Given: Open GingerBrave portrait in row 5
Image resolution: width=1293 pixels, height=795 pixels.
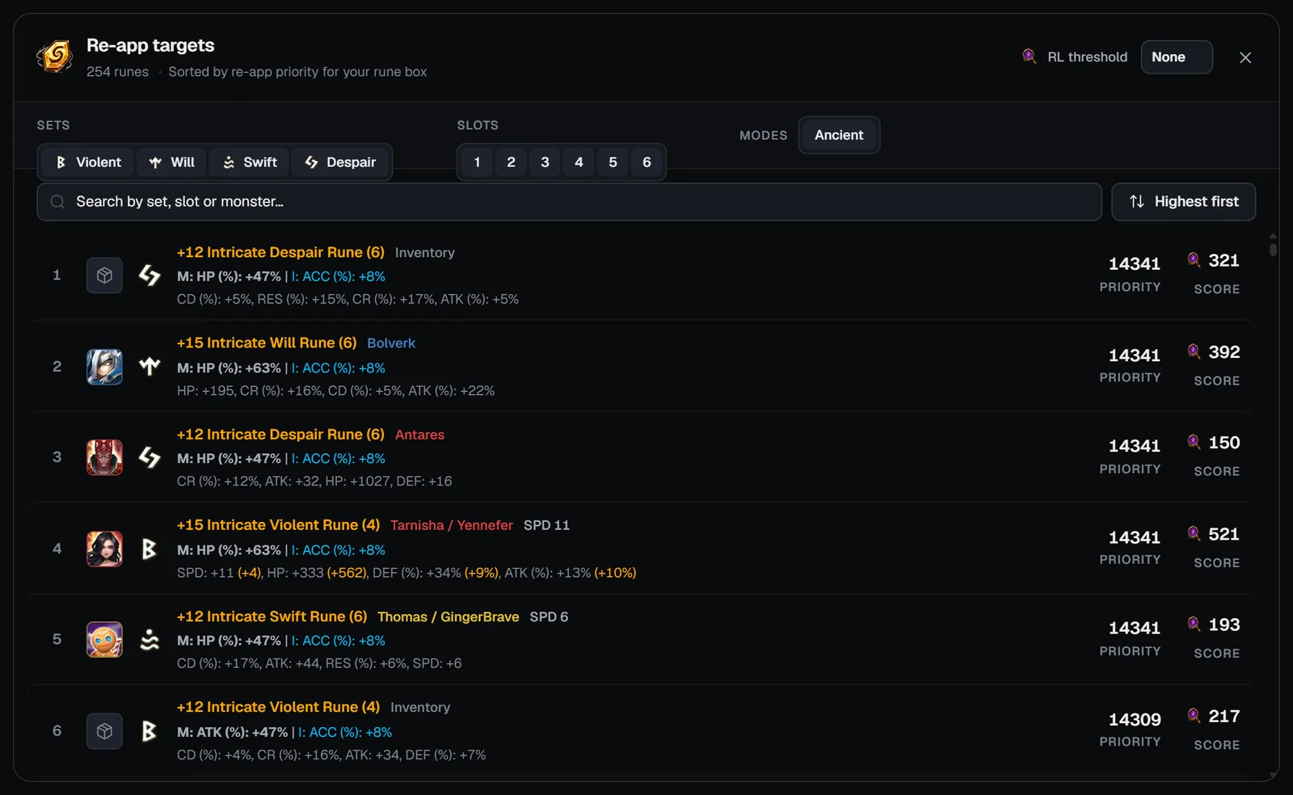Looking at the screenshot, I should coord(104,639).
